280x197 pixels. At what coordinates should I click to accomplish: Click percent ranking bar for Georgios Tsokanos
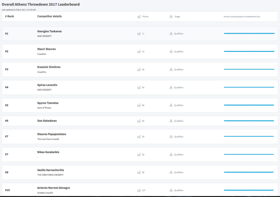pos(249,34)
